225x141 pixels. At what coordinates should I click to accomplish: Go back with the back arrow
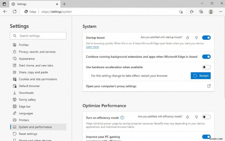pyautogui.click(x=5, y=12)
